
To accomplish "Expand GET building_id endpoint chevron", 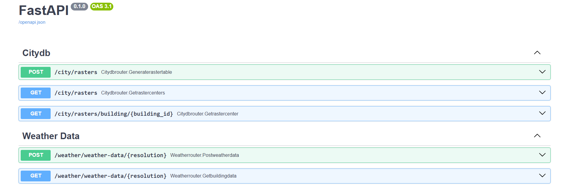I will tap(542, 113).
